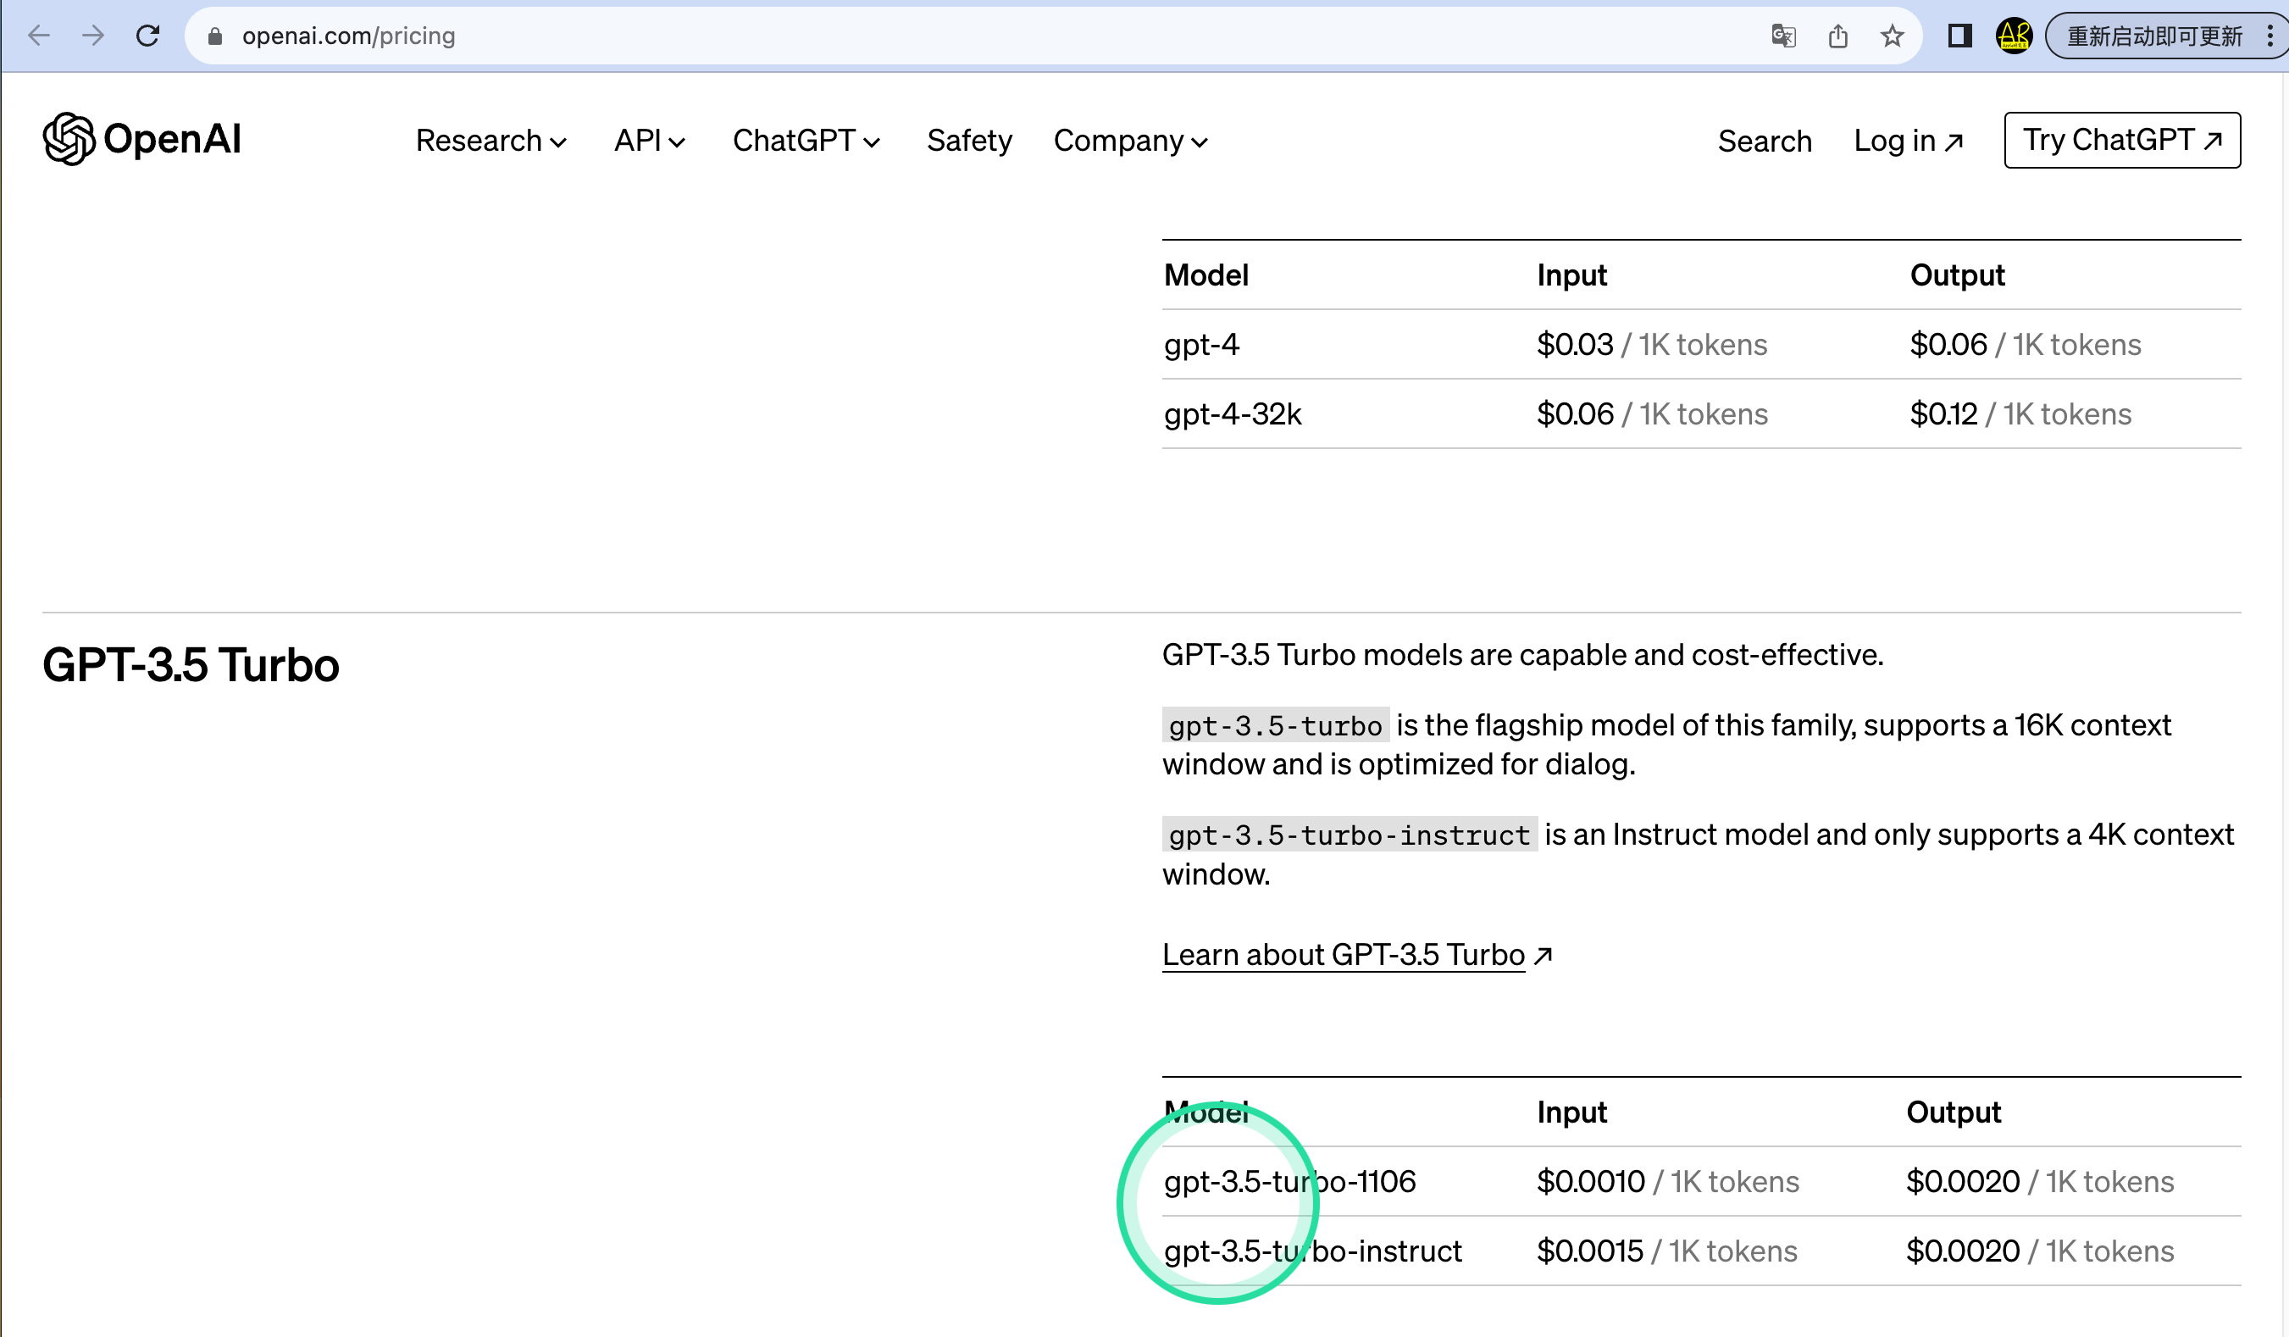The width and height of the screenshot is (2289, 1337).
Task: Select the gpt-4-32k model name
Action: point(1233,413)
